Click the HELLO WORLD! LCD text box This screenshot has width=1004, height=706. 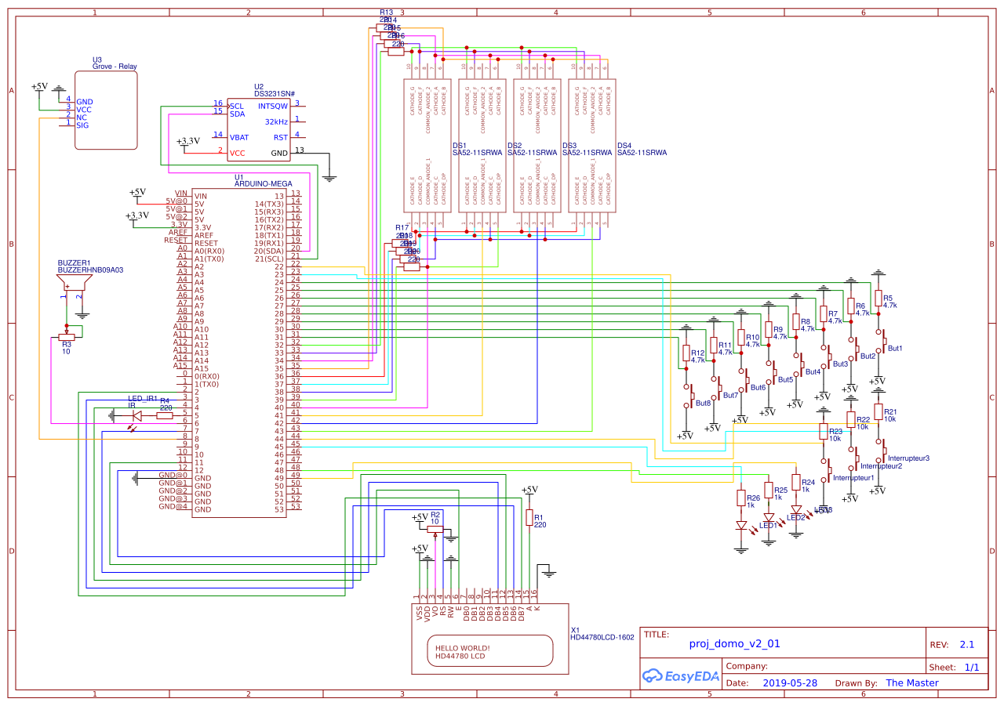pyautogui.click(x=490, y=650)
